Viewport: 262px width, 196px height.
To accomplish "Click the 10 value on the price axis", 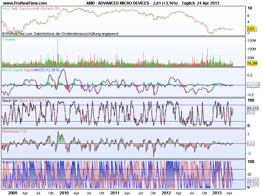I will coord(250,8).
